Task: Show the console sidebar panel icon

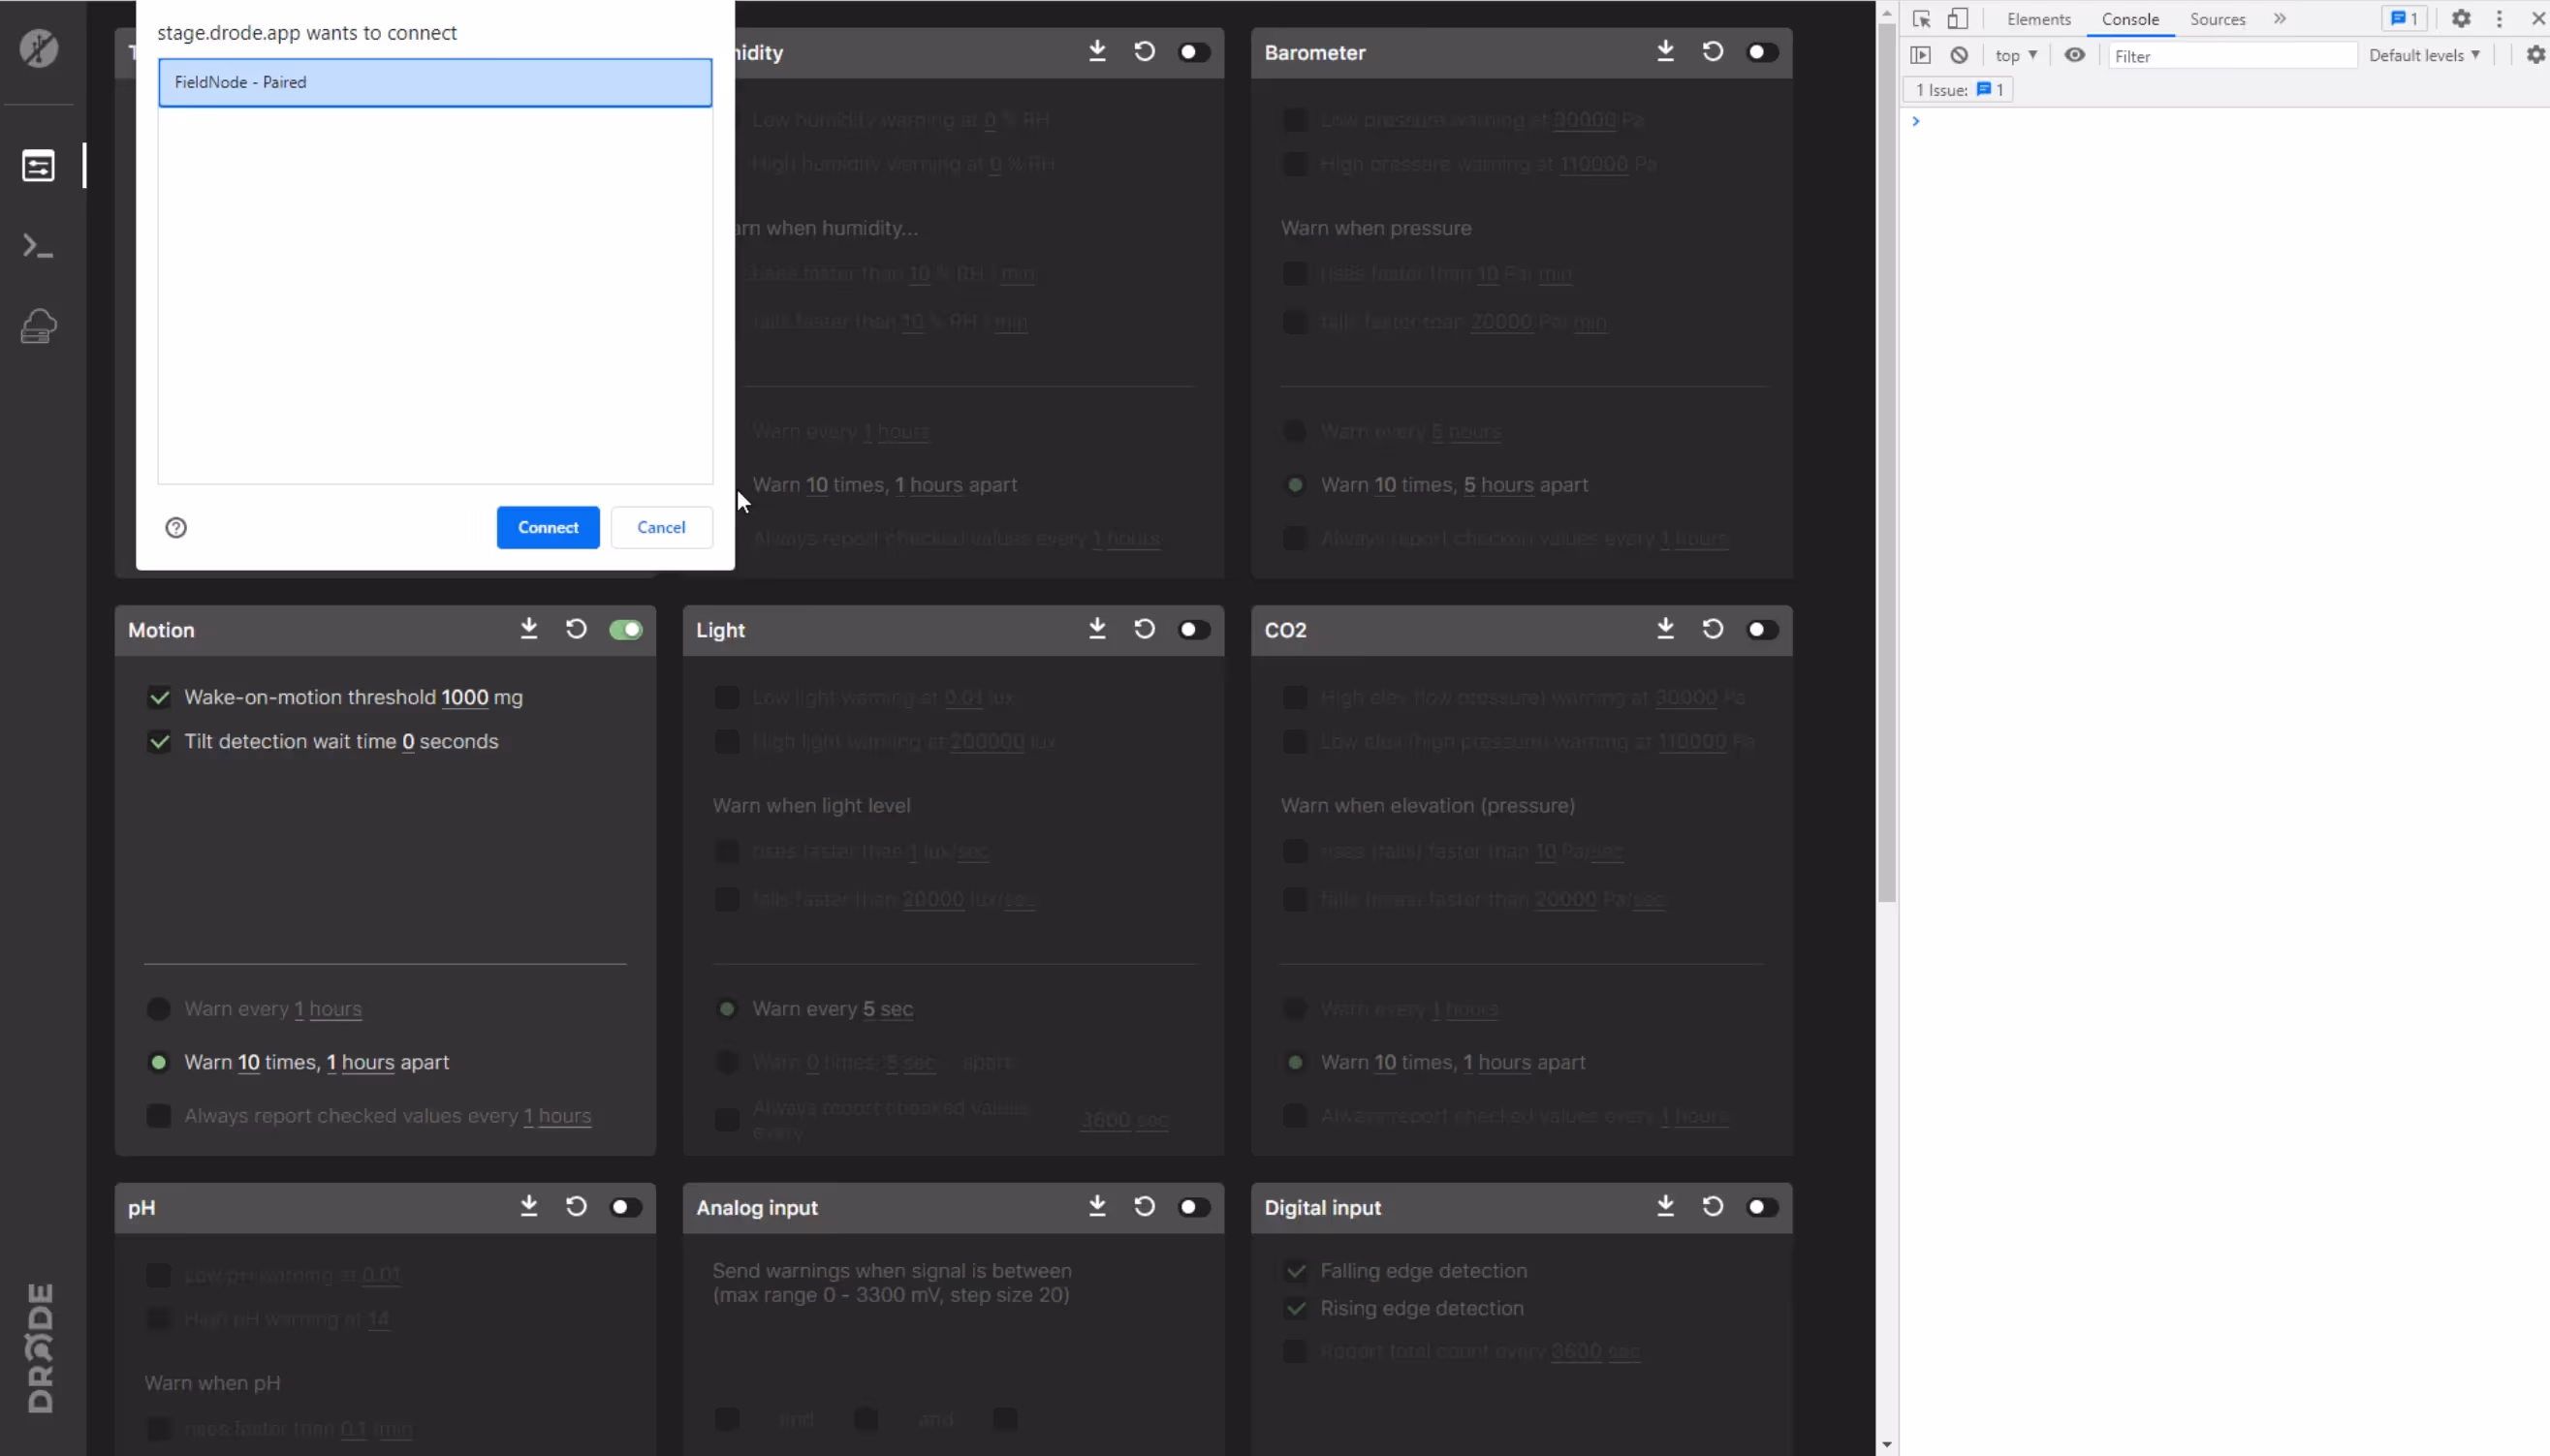Action: click(x=1921, y=56)
